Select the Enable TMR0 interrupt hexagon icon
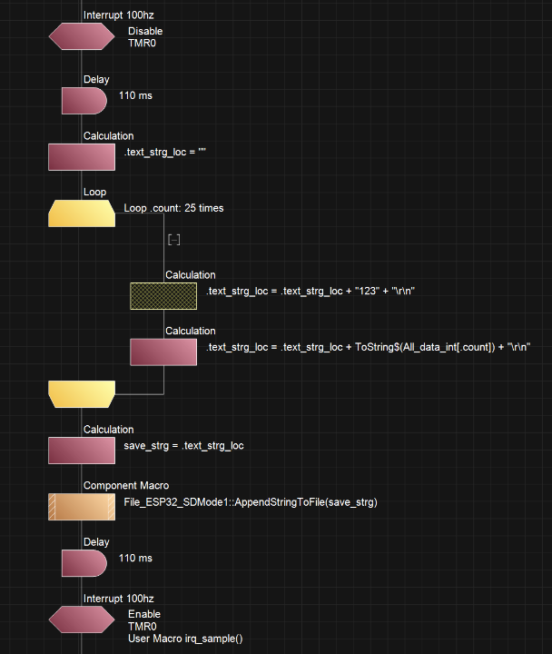 coord(82,619)
